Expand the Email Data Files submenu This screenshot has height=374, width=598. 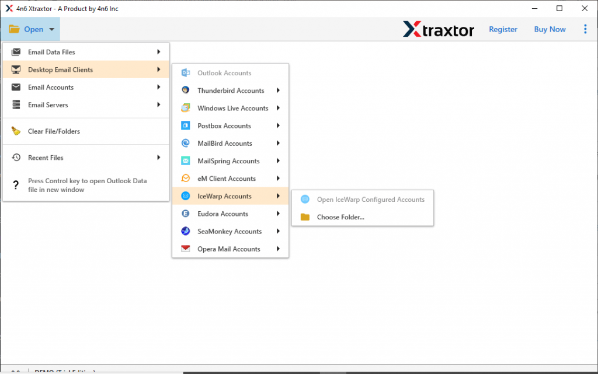[x=158, y=52]
